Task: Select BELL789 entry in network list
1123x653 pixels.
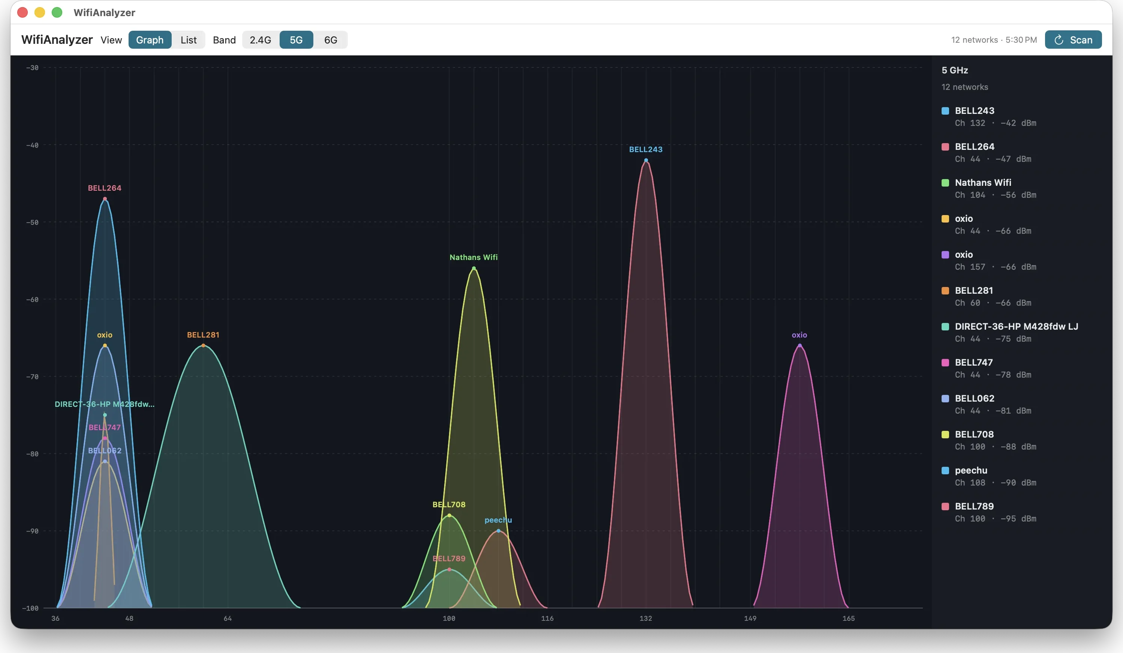Action: click(x=1021, y=512)
